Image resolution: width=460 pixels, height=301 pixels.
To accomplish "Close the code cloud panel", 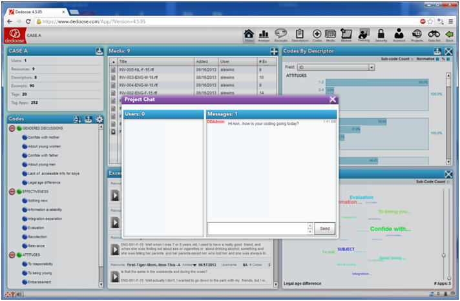I will pos(448,174).
